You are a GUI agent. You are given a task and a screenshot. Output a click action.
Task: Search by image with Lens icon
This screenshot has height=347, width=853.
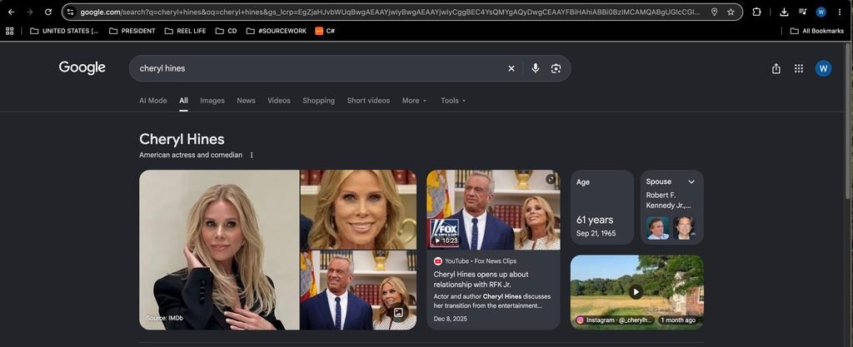pyautogui.click(x=556, y=68)
